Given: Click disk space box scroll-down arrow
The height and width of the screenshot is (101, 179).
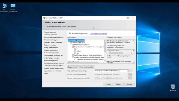Looking at the screenshot, I should [133, 63].
